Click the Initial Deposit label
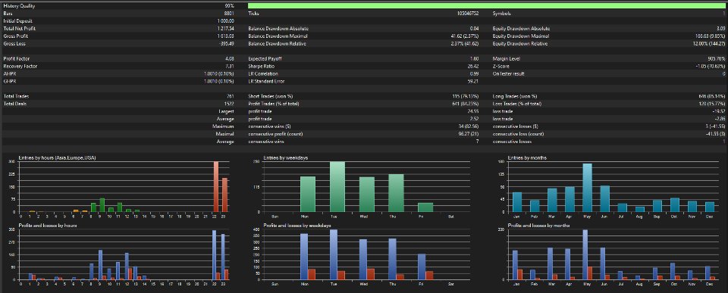This screenshot has height=293, width=728. click(x=17, y=21)
